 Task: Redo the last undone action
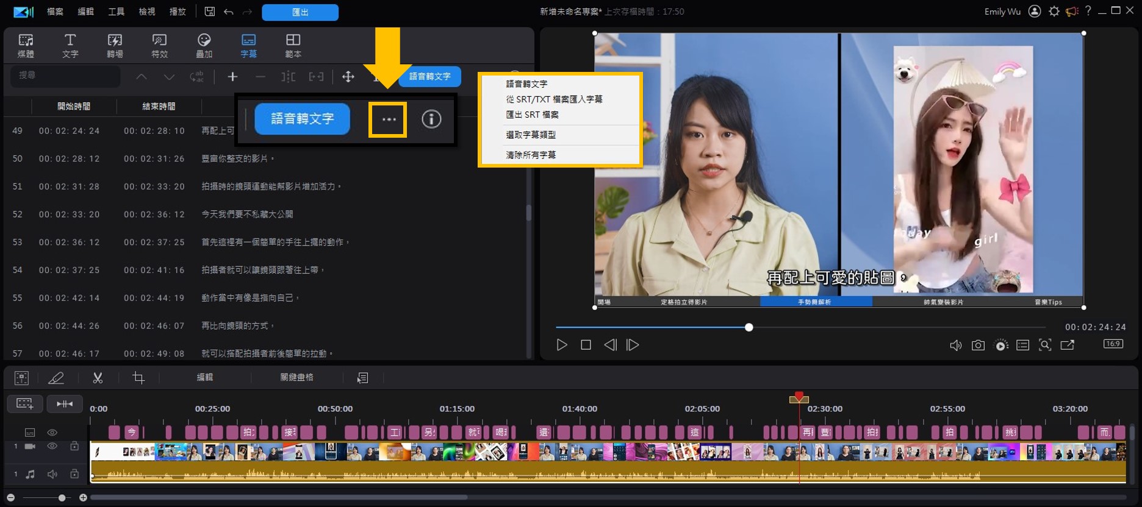pyautogui.click(x=247, y=12)
